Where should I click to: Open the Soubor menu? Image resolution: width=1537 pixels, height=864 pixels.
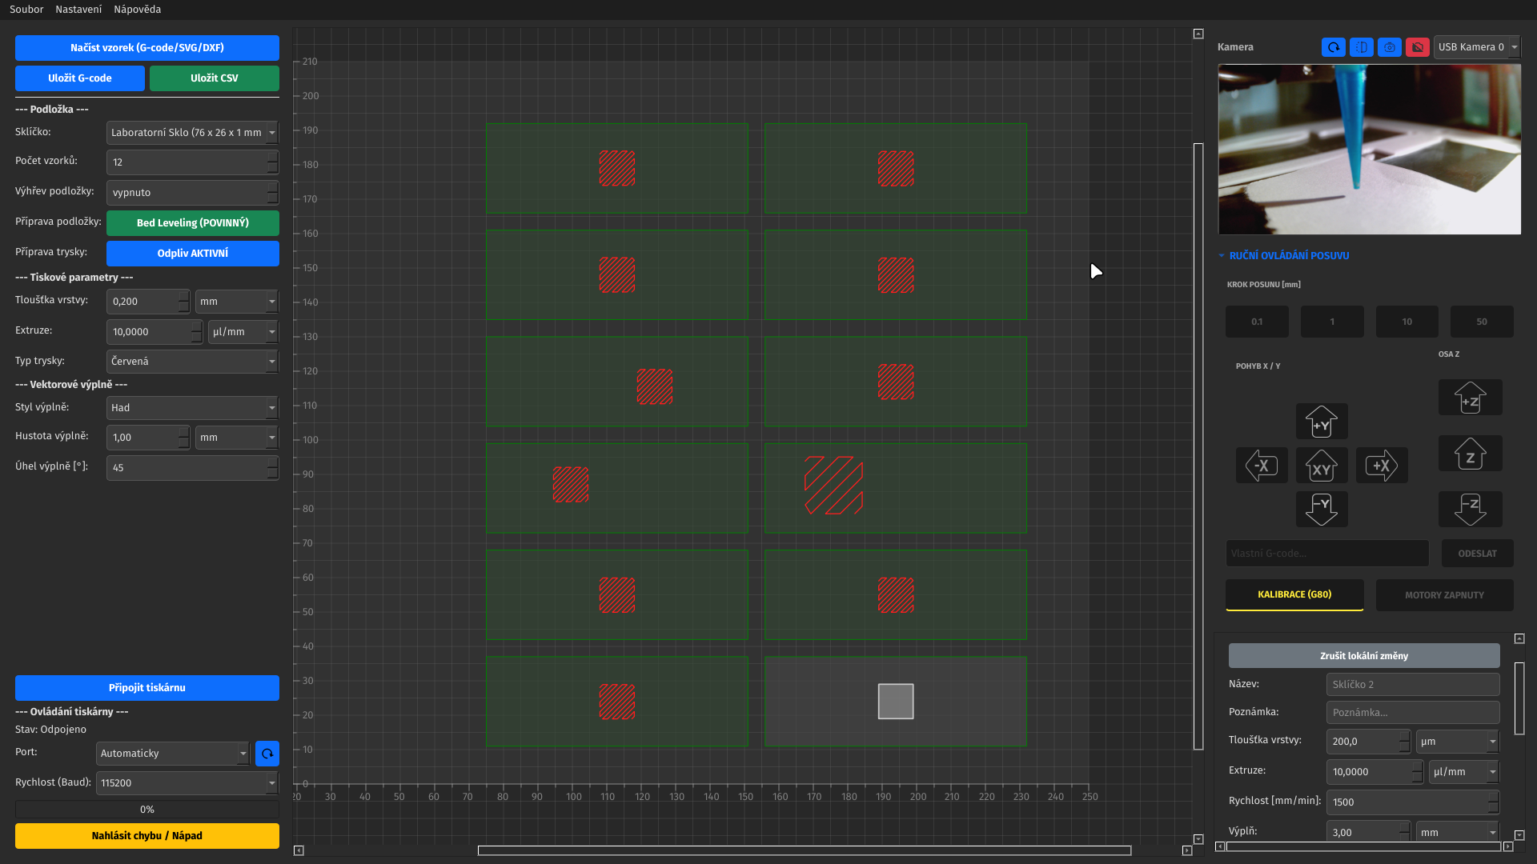26,10
